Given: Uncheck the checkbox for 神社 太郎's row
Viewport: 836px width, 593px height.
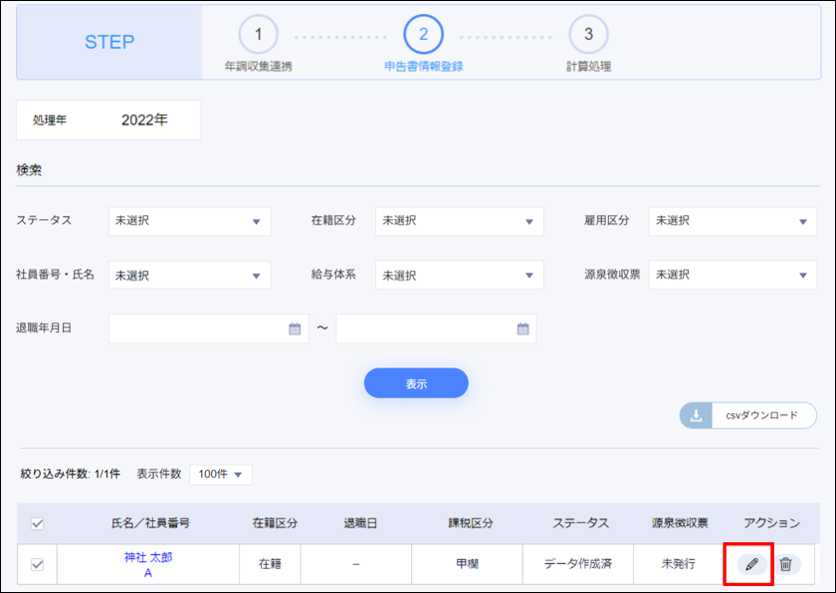Looking at the screenshot, I should pyautogui.click(x=39, y=564).
